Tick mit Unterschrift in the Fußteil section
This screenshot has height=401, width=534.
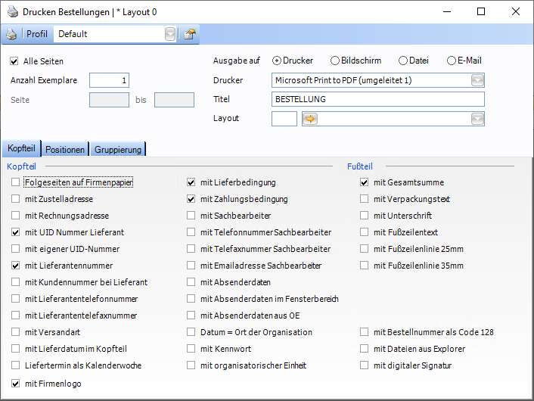pyautogui.click(x=365, y=216)
